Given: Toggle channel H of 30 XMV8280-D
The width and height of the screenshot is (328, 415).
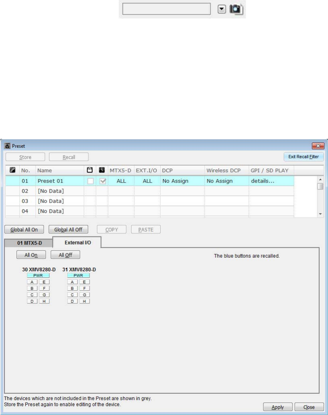Looking at the screenshot, I should coord(44,301).
